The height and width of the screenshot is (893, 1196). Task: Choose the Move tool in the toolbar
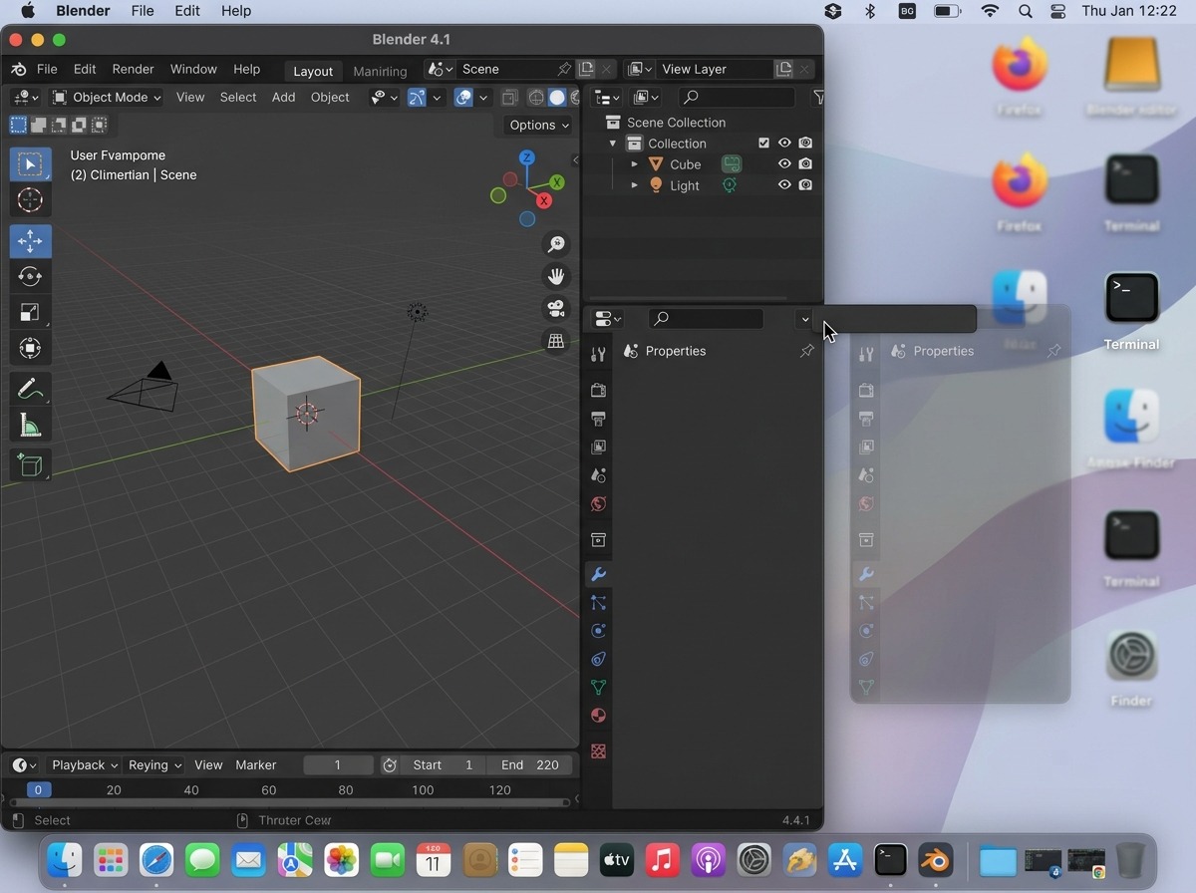(x=30, y=241)
